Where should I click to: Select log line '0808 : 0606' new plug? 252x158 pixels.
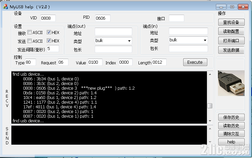coord(79,88)
